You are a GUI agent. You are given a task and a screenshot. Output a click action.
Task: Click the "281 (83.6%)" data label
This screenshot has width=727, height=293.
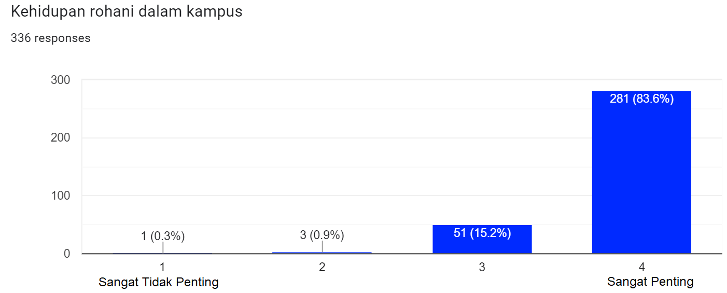click(641, 99)
